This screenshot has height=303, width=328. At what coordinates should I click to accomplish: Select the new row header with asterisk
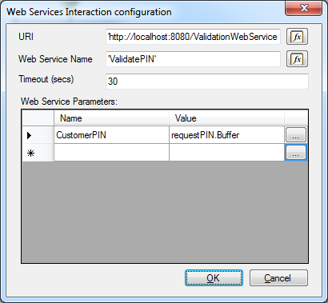coord(38,153)
